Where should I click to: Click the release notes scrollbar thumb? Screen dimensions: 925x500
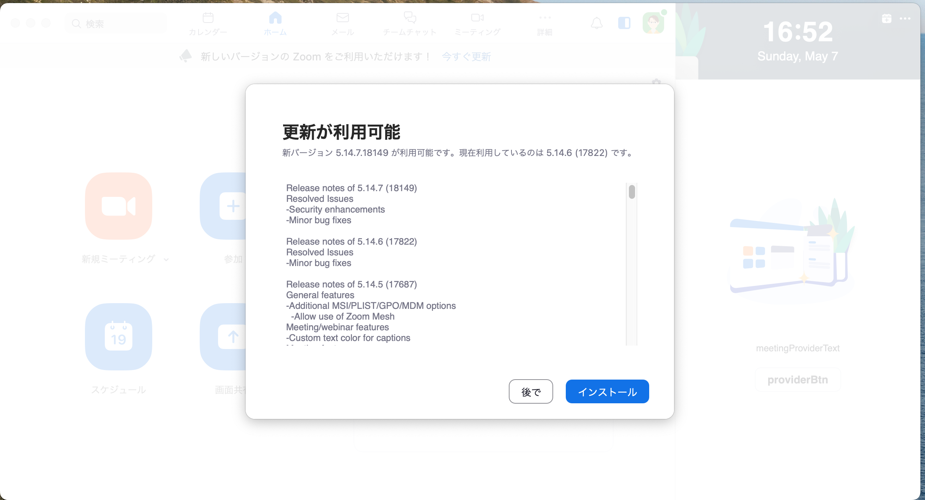tap(632, 192)
